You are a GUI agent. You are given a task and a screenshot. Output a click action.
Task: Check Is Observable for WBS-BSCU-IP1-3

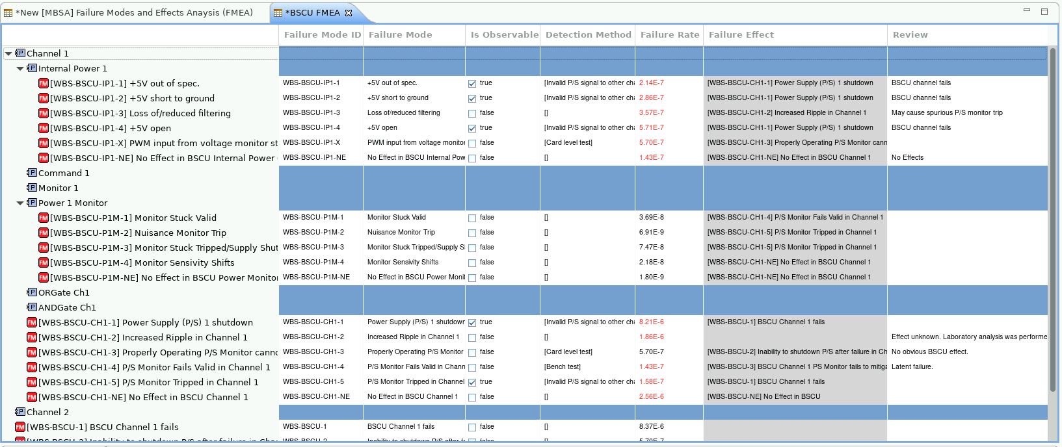click(472, 114)
